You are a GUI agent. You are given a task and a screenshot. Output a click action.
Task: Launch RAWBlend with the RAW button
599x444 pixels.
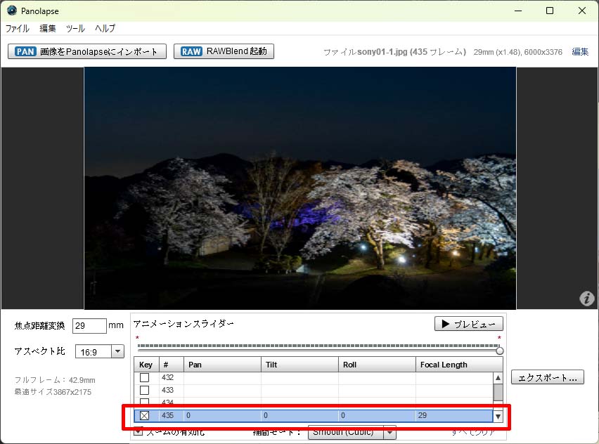pyautogui.click(x=224, y=51)
